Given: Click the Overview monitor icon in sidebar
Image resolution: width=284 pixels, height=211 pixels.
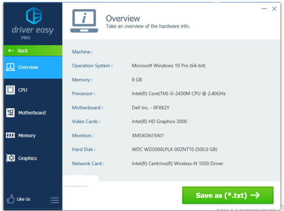Looking at the screenshot, I should tap(10, 67).
